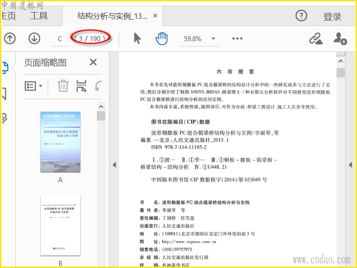This screenshot has height=268, width=357.
Task: Click the ISBN 978-7-114-11195-2 line
Action: [x=179, y=147]
